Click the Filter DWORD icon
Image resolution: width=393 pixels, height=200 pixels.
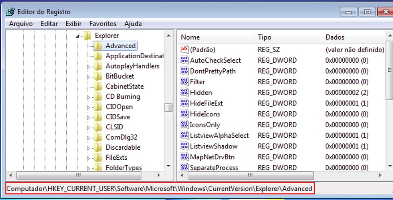[184, 81]
